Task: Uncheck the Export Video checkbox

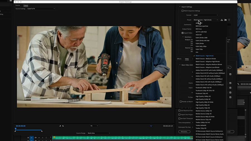Action: pos(183,33)
